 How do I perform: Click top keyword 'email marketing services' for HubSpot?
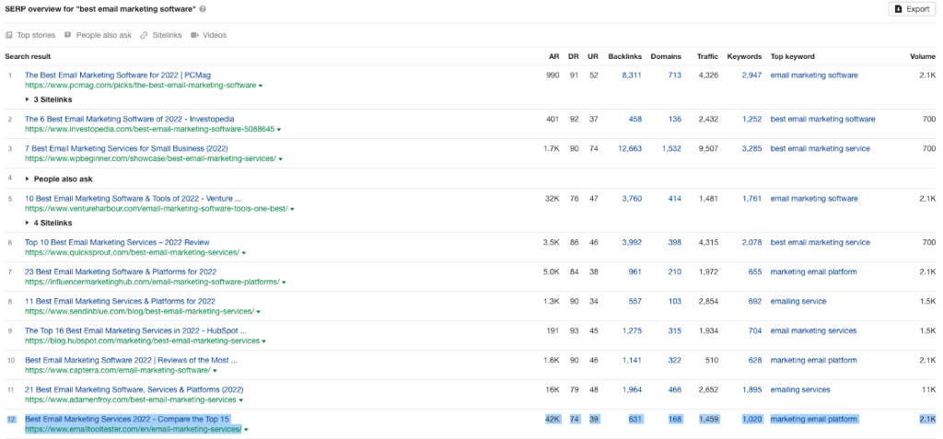pos(814,330)
